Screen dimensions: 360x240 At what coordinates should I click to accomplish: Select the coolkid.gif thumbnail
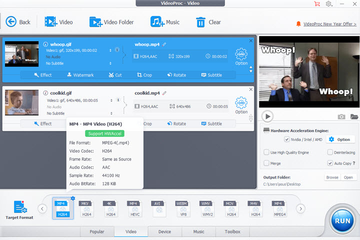point(22,102)
